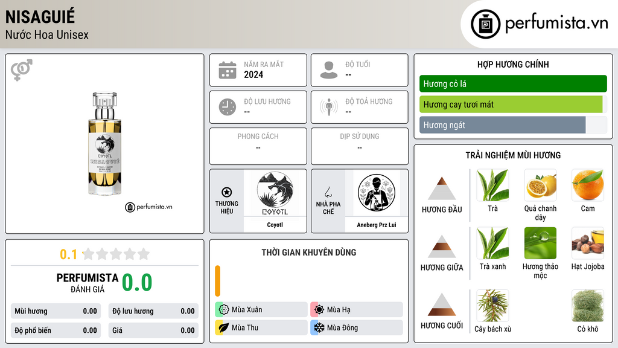The image size is (618, 348).
Task: Click the green 0.0 Perfumista score
Action: point(137,282)
